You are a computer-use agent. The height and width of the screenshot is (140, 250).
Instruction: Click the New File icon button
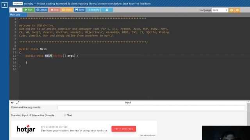click(x=16, y=10)
